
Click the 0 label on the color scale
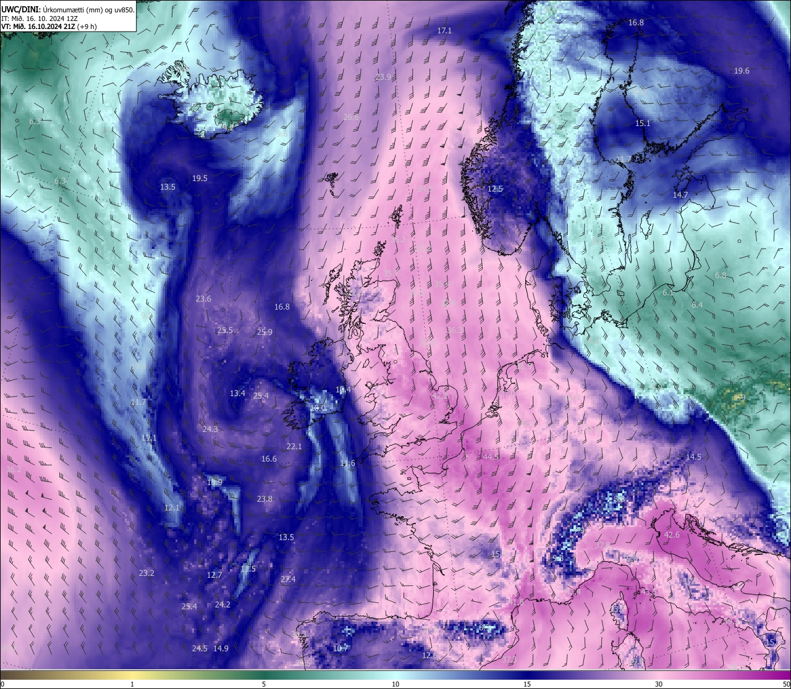pos(2,684)
